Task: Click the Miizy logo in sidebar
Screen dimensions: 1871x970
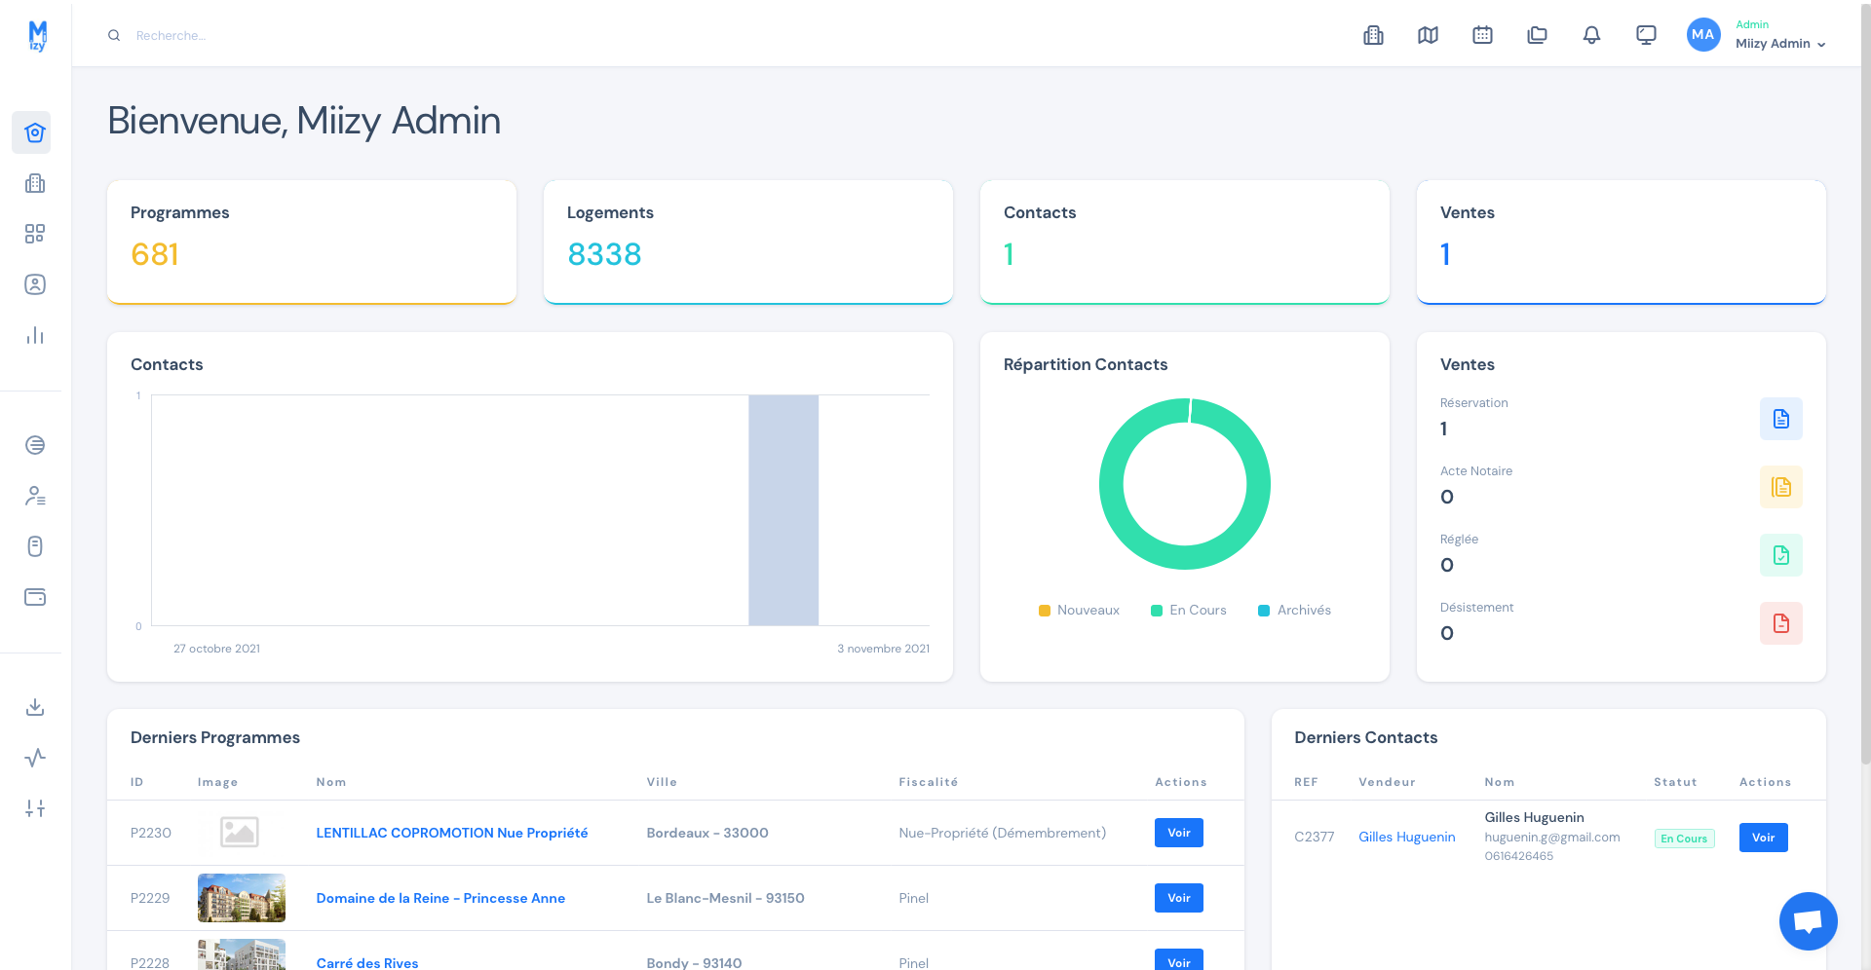Action: 37,36
